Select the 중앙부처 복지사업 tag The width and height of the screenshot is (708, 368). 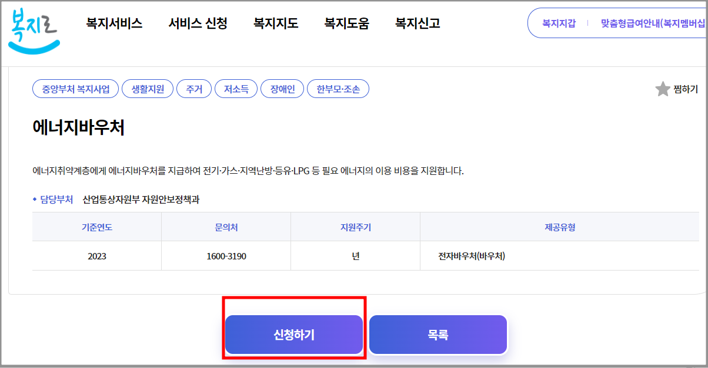pyautogui.click(x=75, y=89)
